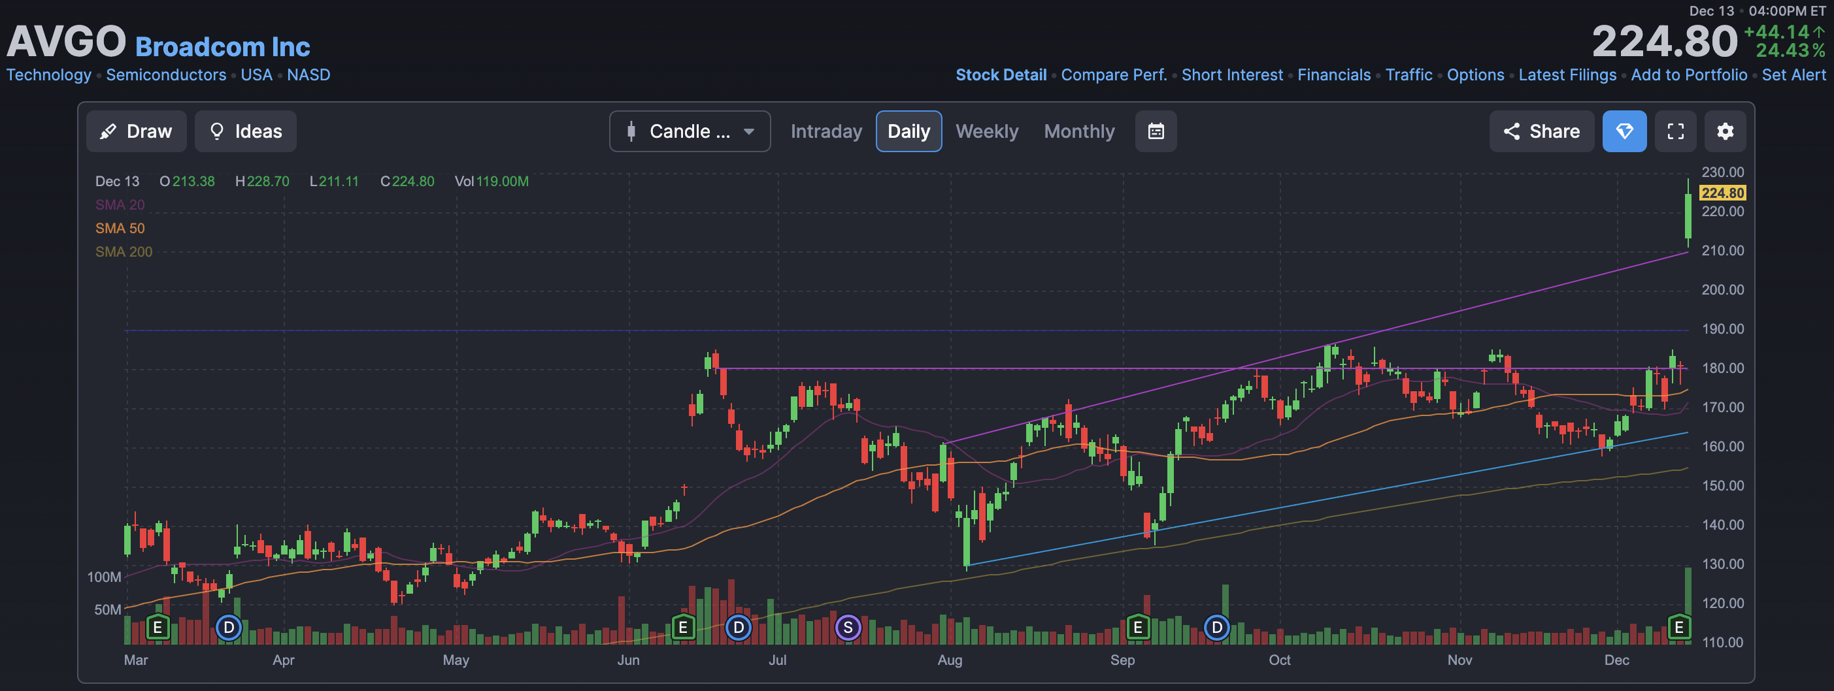Click the June earnings E marker
1834x691 pixels.
coord(683,628)
